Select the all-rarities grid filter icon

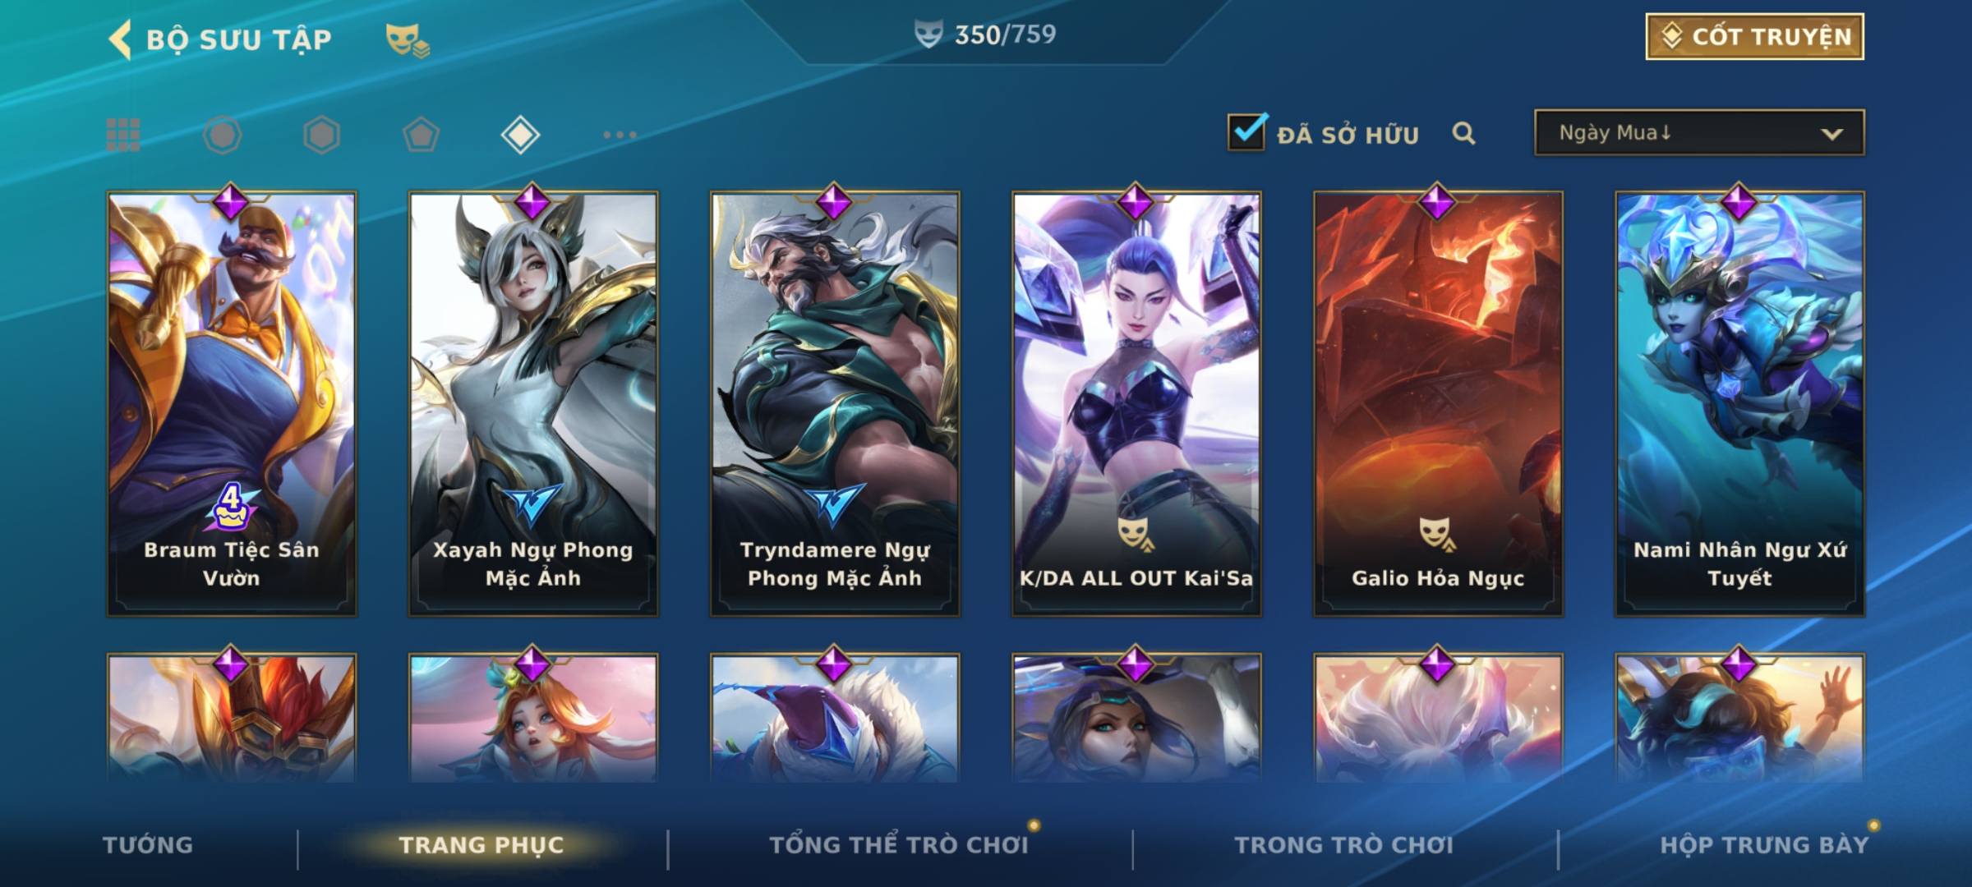pos(123,135)
